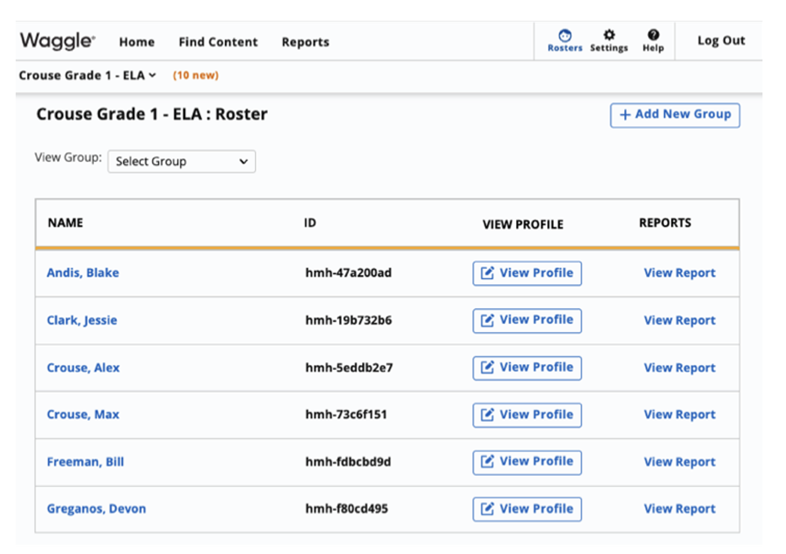This screenshot has width=786, height=554.
Task: Select ID hmh-19b732b6
Action: click(x=349, y=320)
